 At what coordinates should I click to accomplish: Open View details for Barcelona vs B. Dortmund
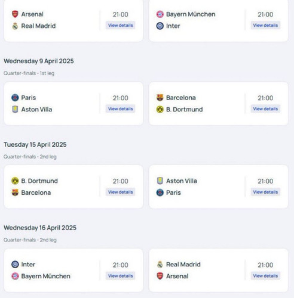click(265, 109)
